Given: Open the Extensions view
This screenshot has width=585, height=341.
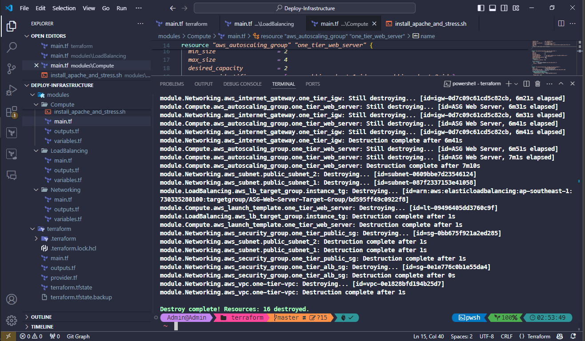Looking at the screenshot, I should tap(12, 111).
